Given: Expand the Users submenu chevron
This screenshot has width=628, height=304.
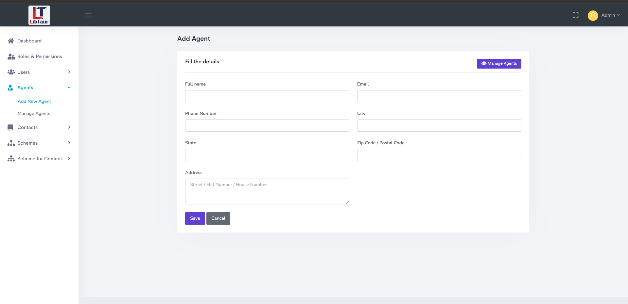Looking at the screenshot, I should (69, 72).
